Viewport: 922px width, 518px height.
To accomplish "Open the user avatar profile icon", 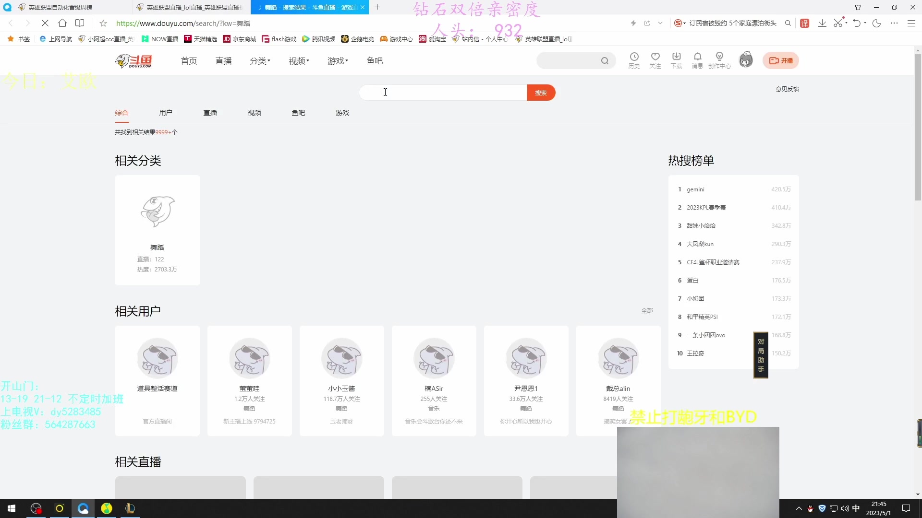I will click(x=746, y=59).
